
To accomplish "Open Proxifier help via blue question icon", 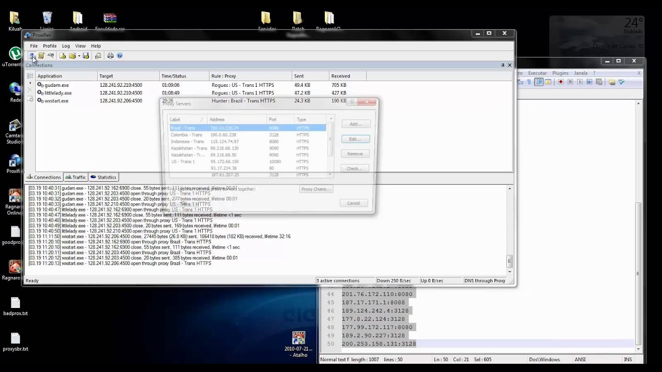I will click(119, 55).
